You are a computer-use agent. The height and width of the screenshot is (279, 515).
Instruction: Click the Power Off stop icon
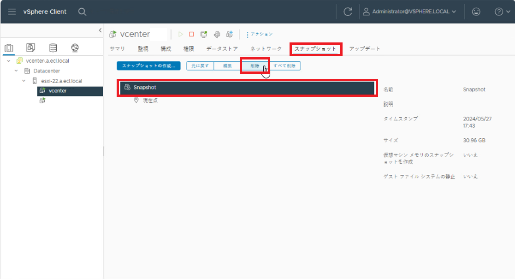coord(191,34)
